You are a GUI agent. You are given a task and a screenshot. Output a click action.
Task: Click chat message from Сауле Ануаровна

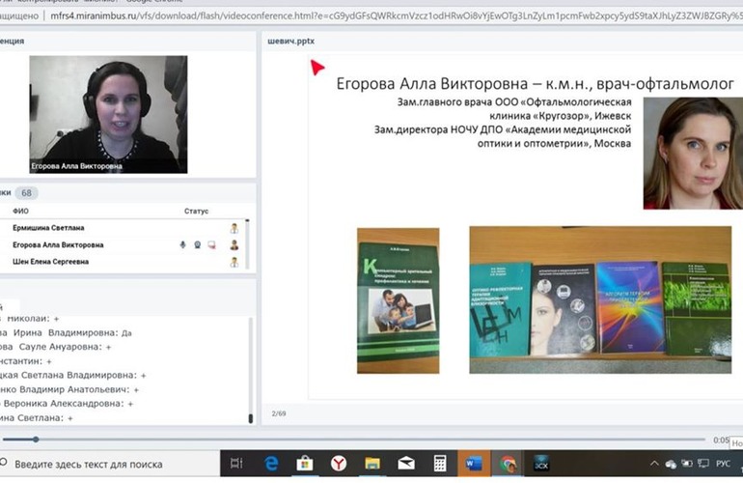pos(55,347)
